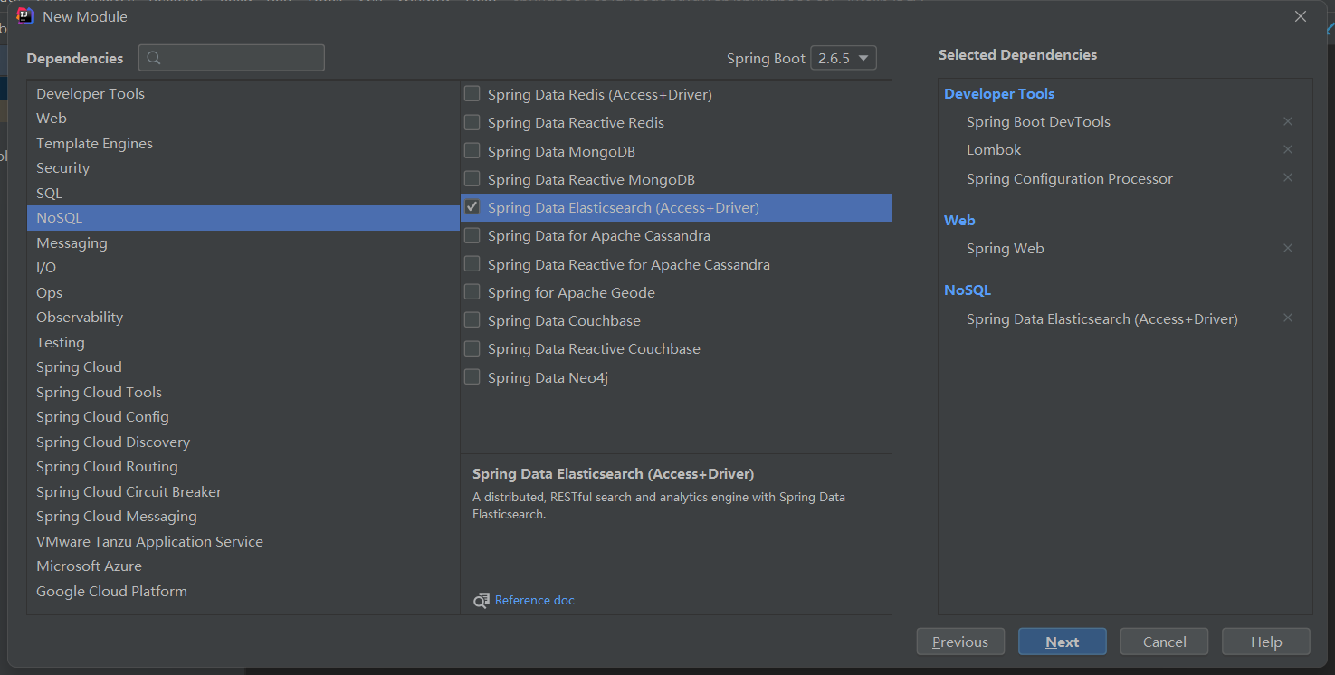
Task: Select Spring Cloud Tools category
Action: coord(243,392)
